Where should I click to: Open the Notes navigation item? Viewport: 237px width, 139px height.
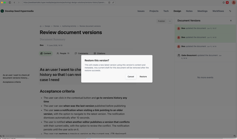pos(189,11)
